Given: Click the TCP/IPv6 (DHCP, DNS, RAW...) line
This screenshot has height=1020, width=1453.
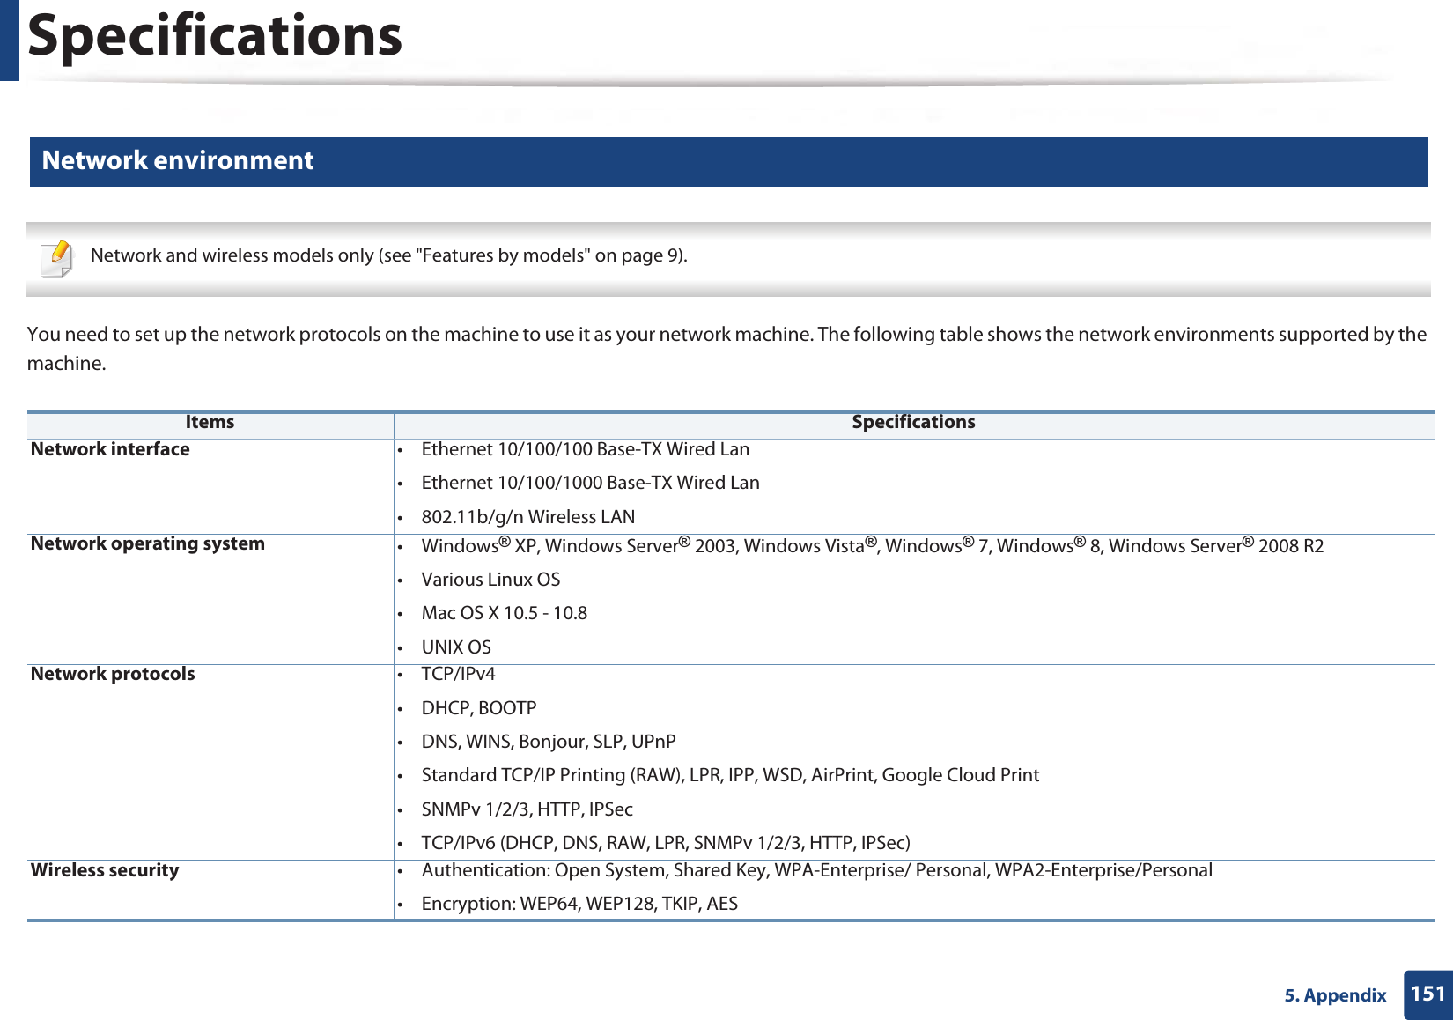Looking at the screenshot, I should 666,843.
